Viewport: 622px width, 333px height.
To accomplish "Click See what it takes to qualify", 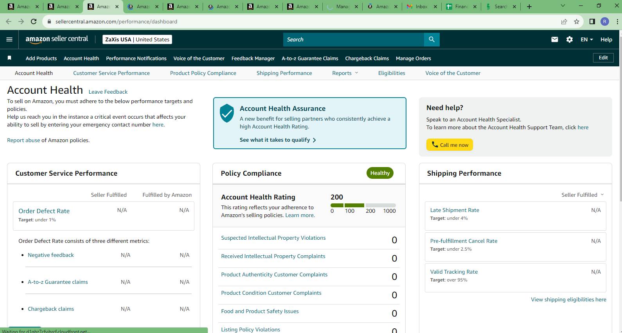I will pos(278,140).
